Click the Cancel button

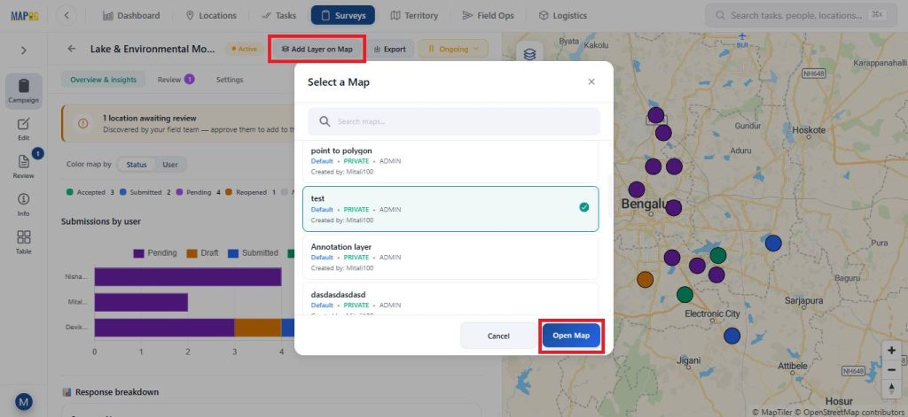point(498,336)
